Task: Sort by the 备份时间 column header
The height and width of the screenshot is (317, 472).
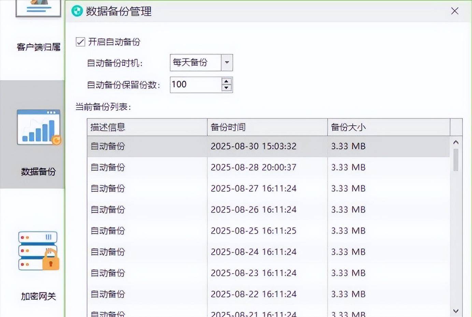Action: (x=267, y=127)
